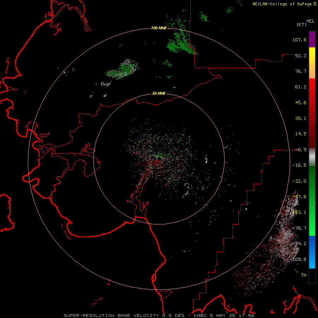Click the gray zero-velocity segment of color bar
Viewport: 318px width, 318px height.
click(x=312, y=157)
